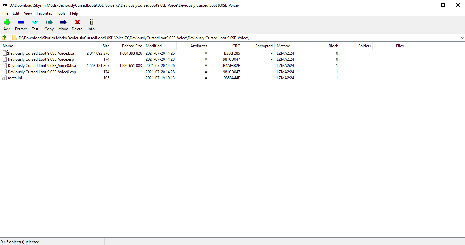Open the Info toolbar icon
The image size is (465, 245).
[91, 22]
